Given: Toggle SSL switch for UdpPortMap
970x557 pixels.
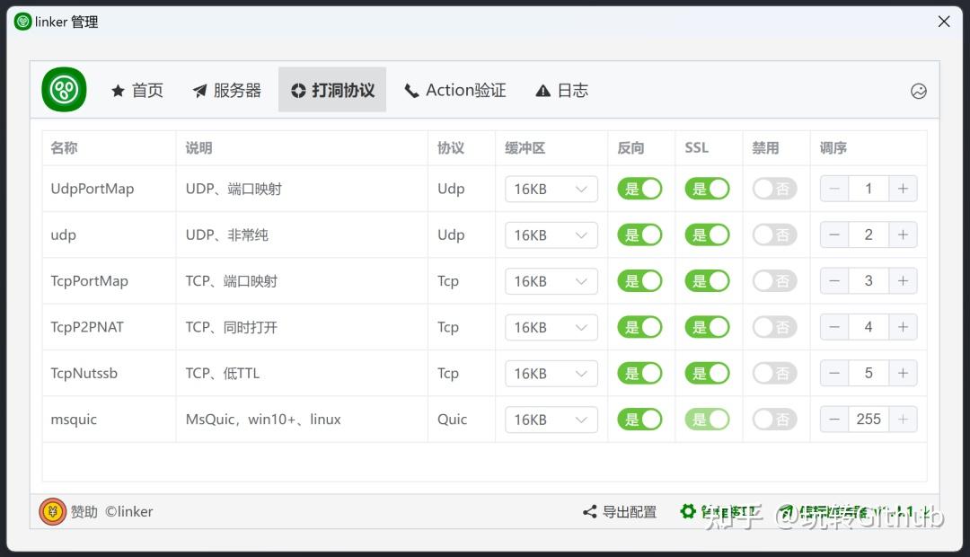Looking at the screenshot, I should pos(707,189).
